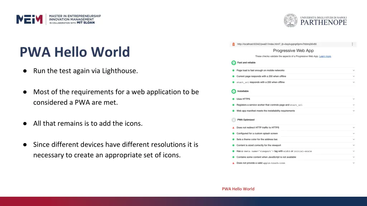This screenshot has height=206, width=367.
Task: Expand Contains content without JavaScript chevron
Action: click(x=354, y=157)
